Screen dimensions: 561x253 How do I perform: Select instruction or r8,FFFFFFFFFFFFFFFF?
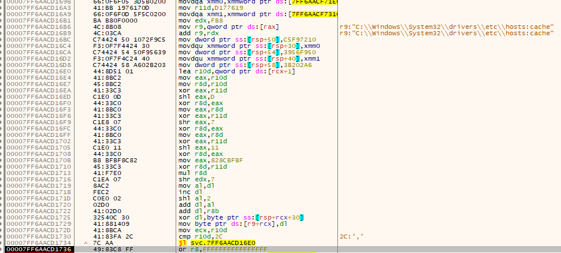pyautogui.click(x=222, y=249)
